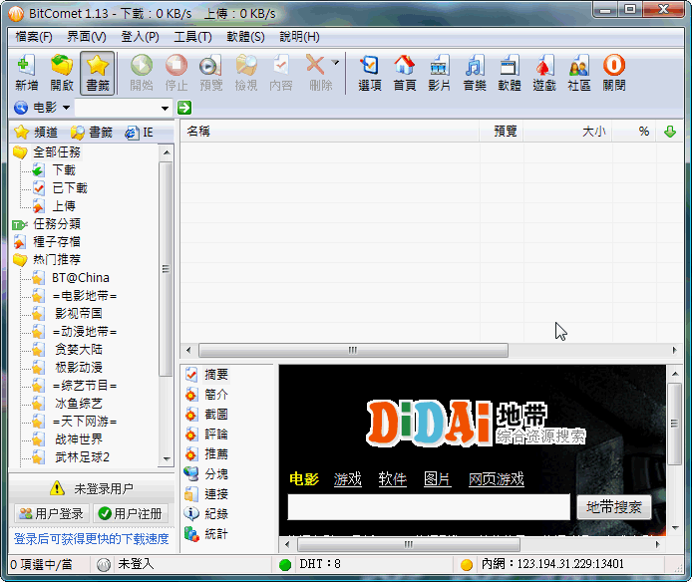
Task: Select 已下載 in the task tree
Action: (69, 188)
